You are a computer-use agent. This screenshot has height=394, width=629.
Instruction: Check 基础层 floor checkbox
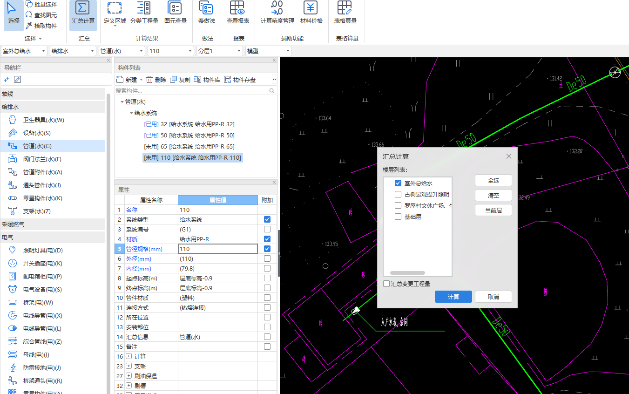pos(398,217)
